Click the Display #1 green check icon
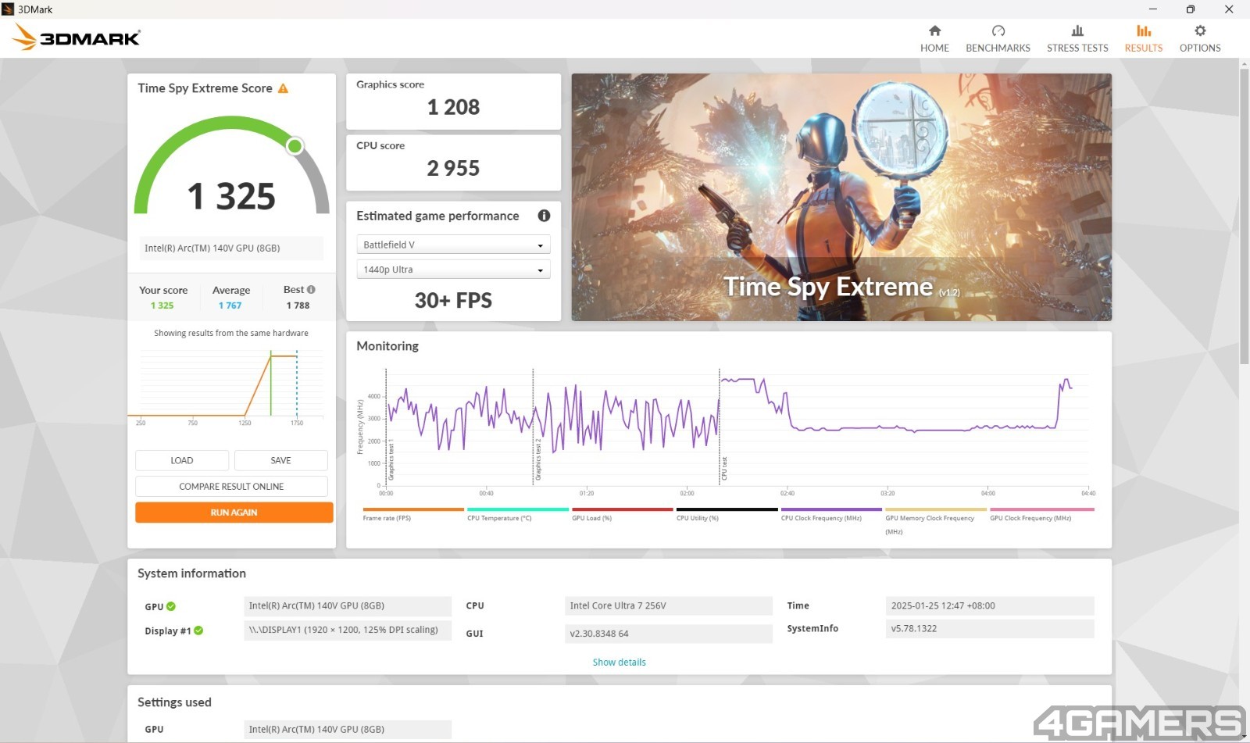The image size is (1250, 743). (198, 630)
